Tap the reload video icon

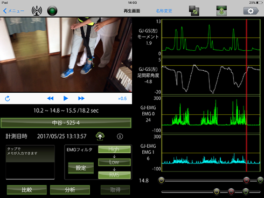click(8, 99)
